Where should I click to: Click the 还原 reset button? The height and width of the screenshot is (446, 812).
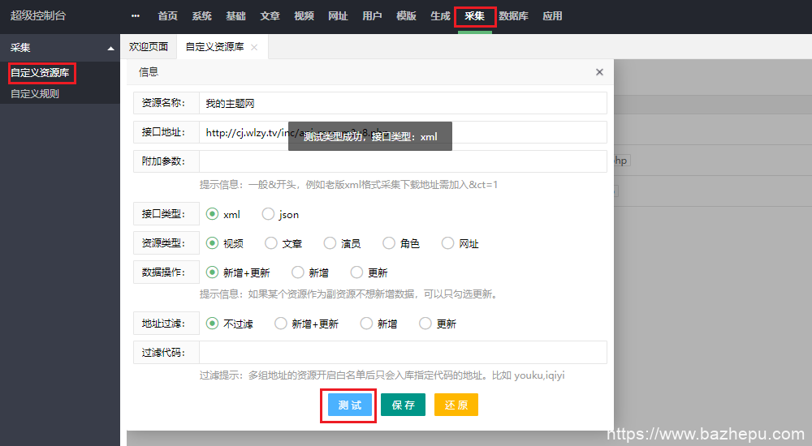[x=456, y=405]
